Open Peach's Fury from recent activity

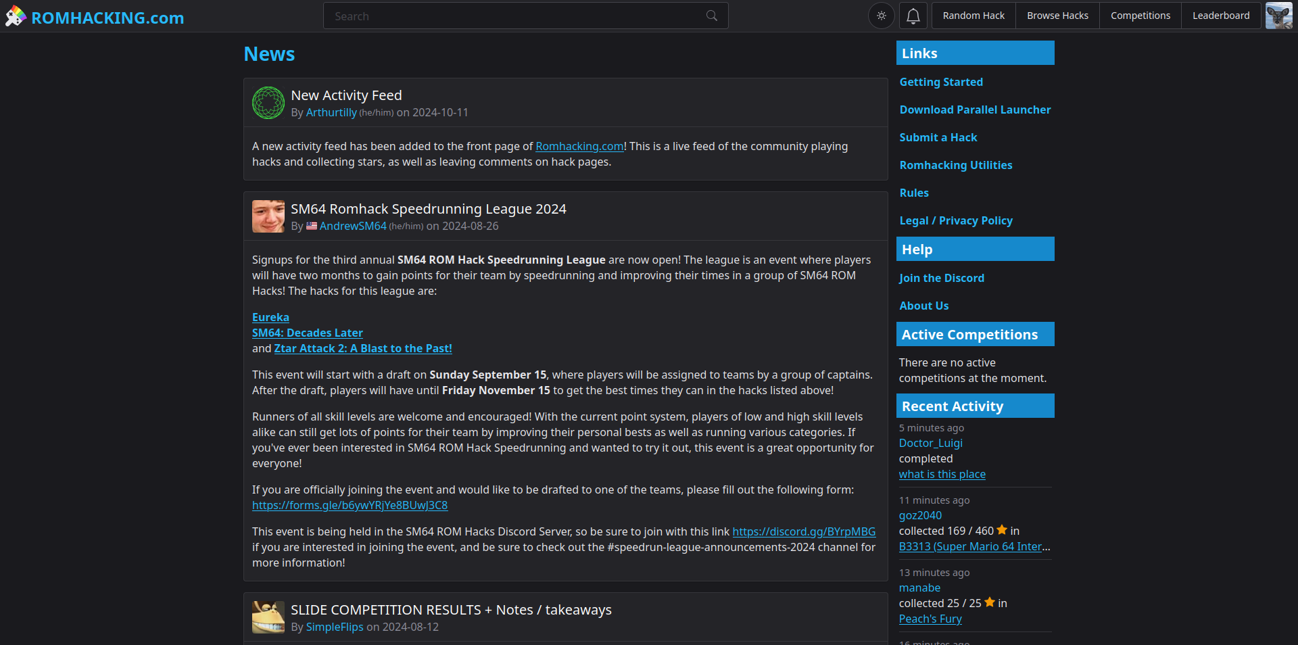(x=930, y=619)
